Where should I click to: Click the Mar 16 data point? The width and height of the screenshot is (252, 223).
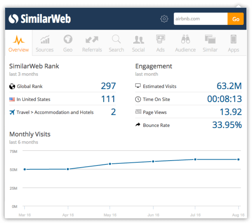pos(24,169)
